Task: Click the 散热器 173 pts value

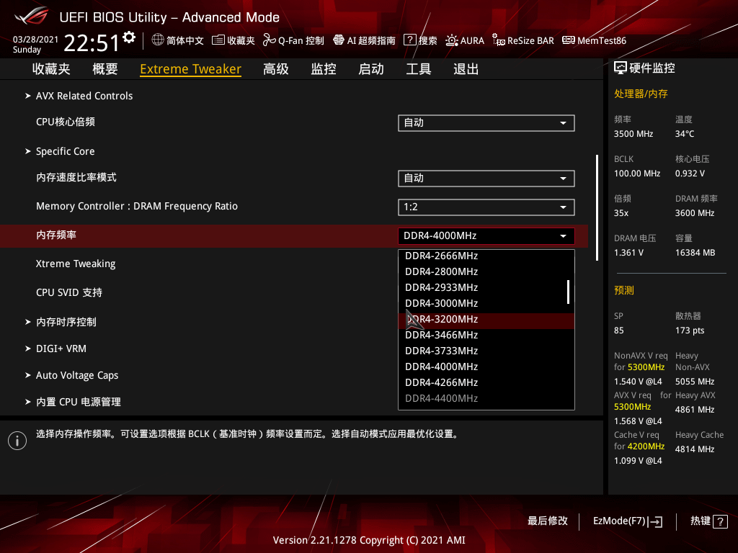Action: 690,331
